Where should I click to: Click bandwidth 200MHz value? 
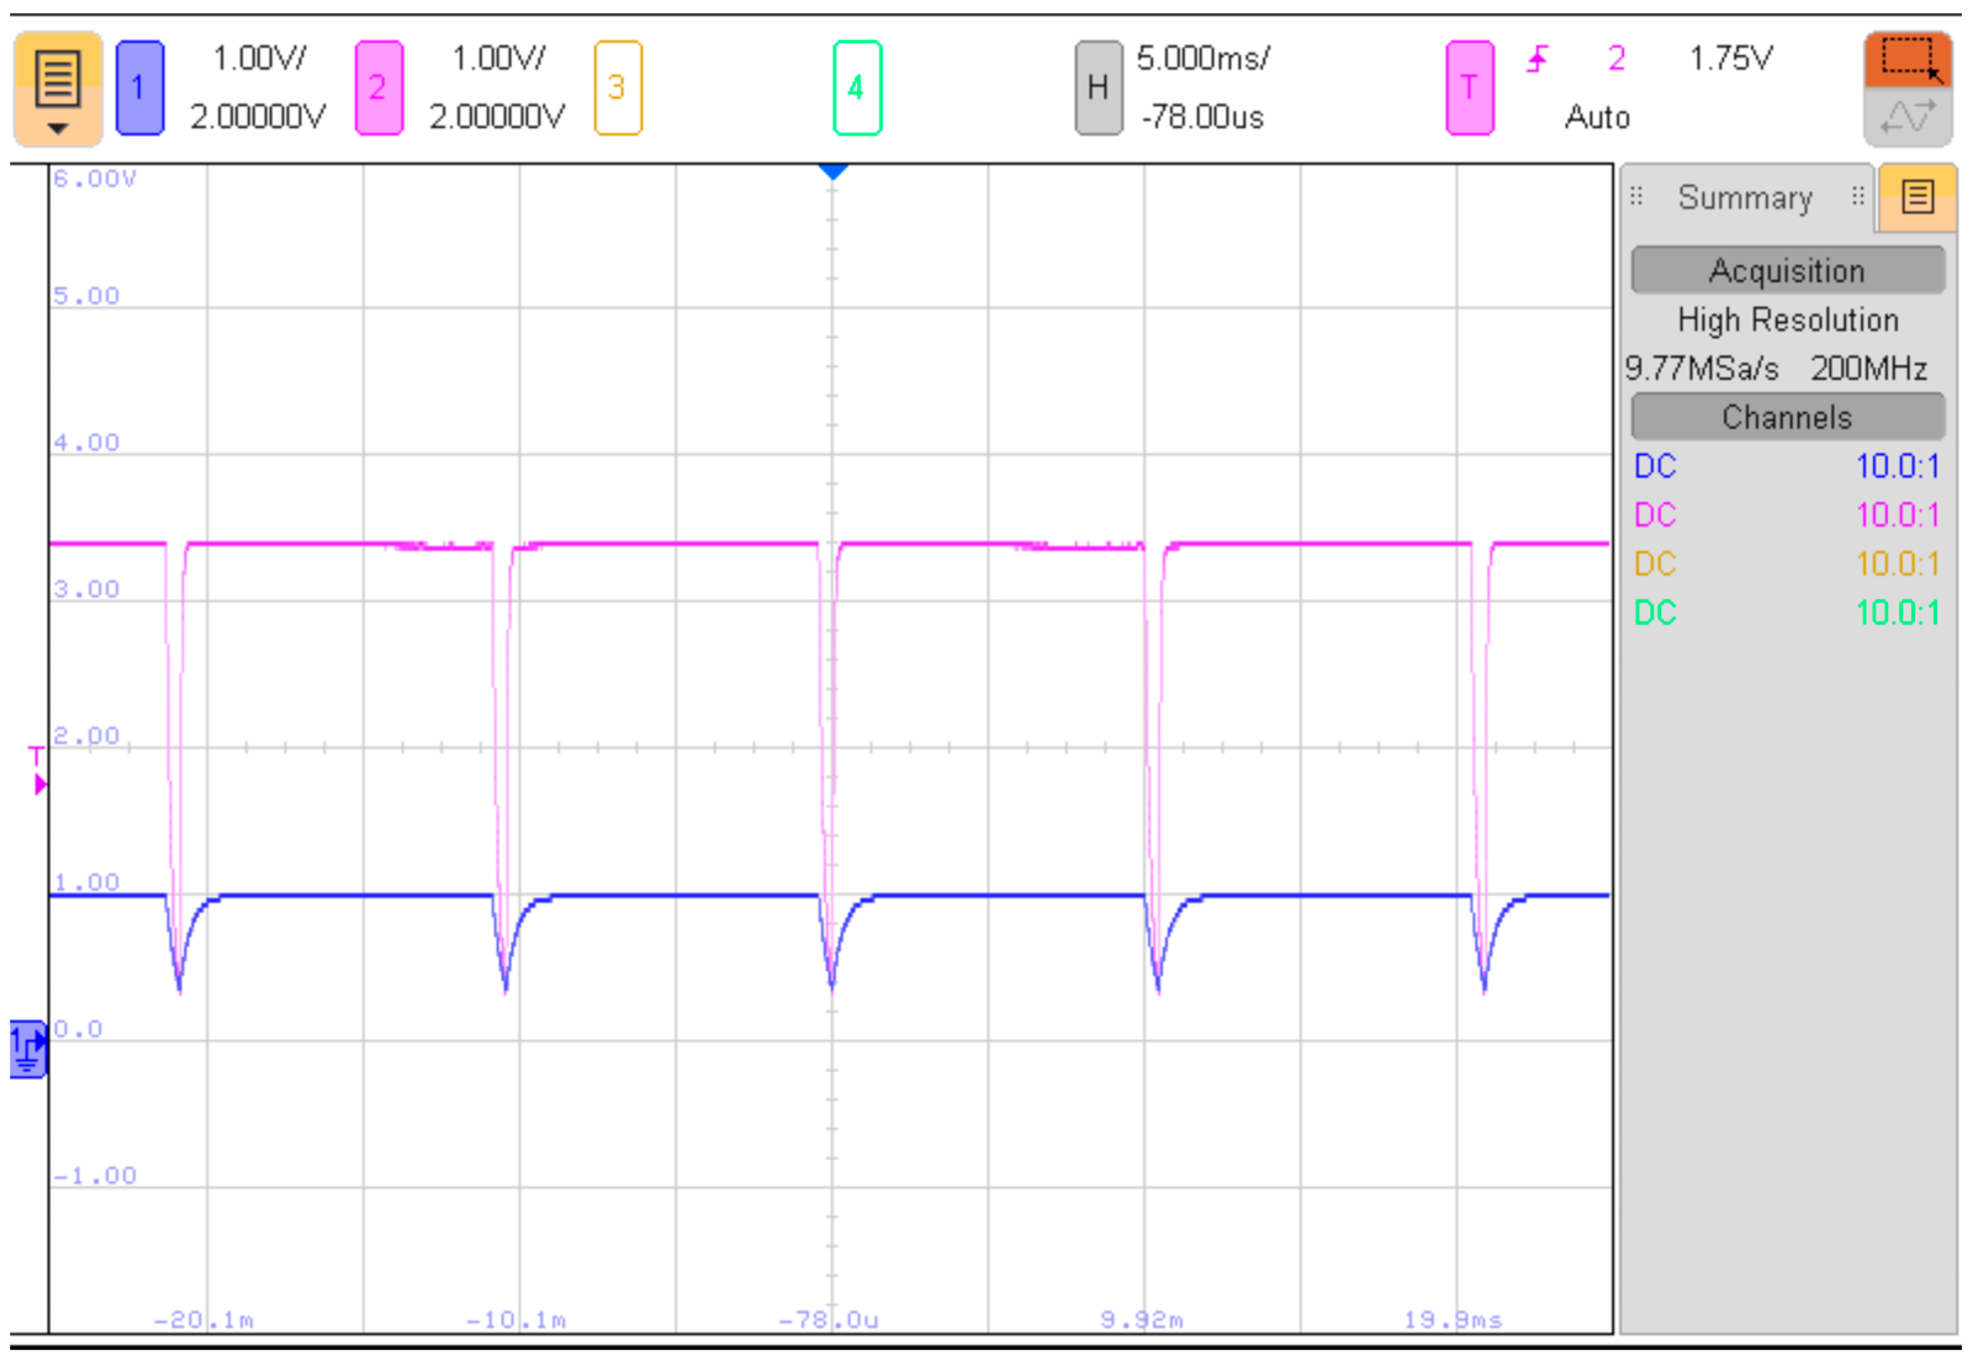tap(1869, 369)
